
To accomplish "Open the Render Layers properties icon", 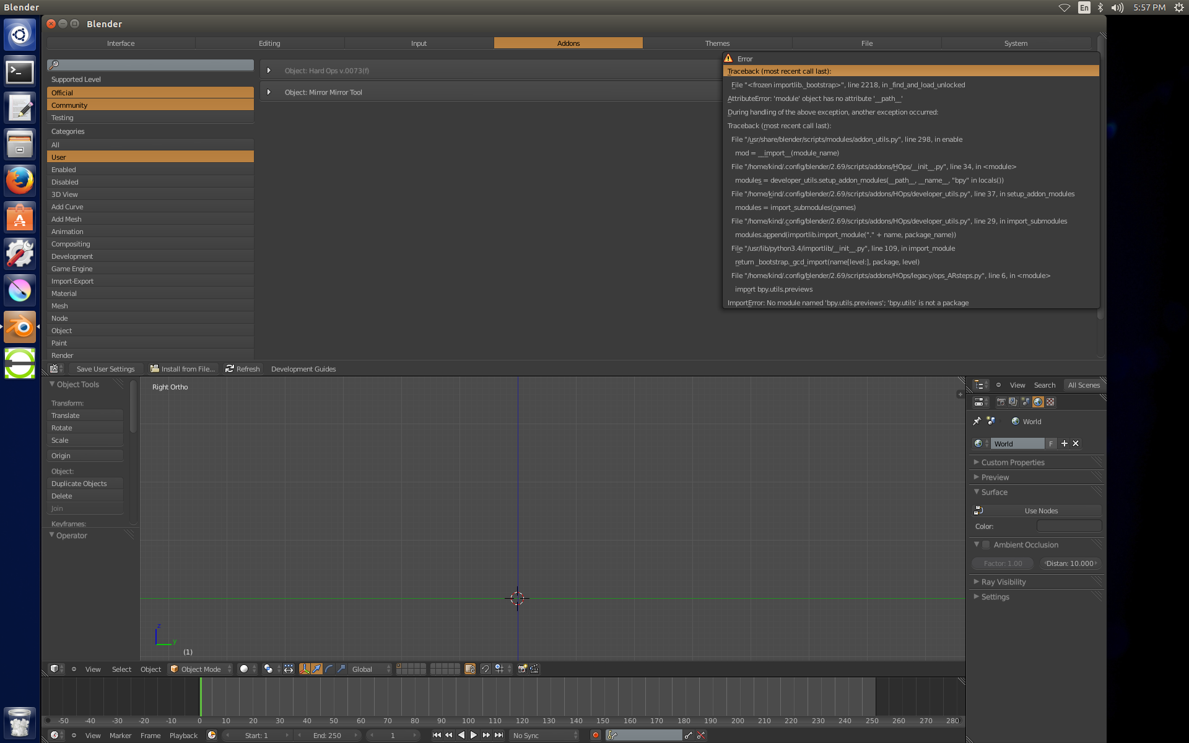I will click(x=1013, y=402).
